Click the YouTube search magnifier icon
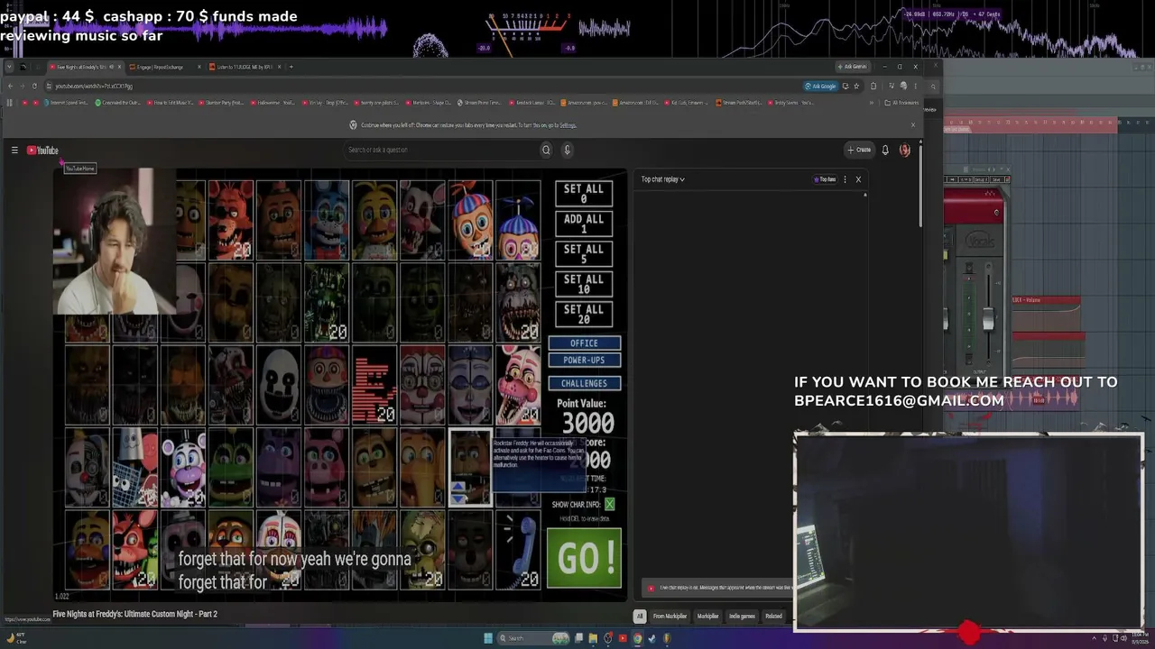 click(546, 150)
